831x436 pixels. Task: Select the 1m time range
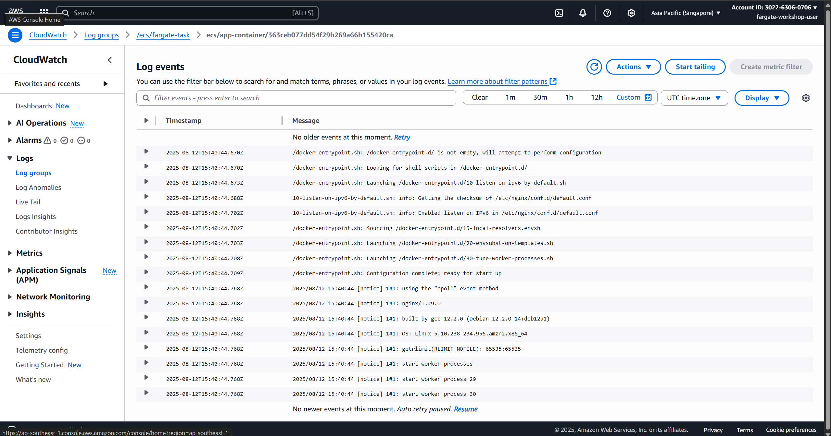[x=510, y=97]
